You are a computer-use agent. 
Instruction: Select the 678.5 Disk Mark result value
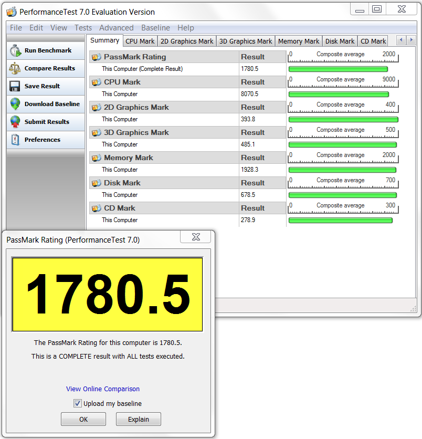point(248,195)
